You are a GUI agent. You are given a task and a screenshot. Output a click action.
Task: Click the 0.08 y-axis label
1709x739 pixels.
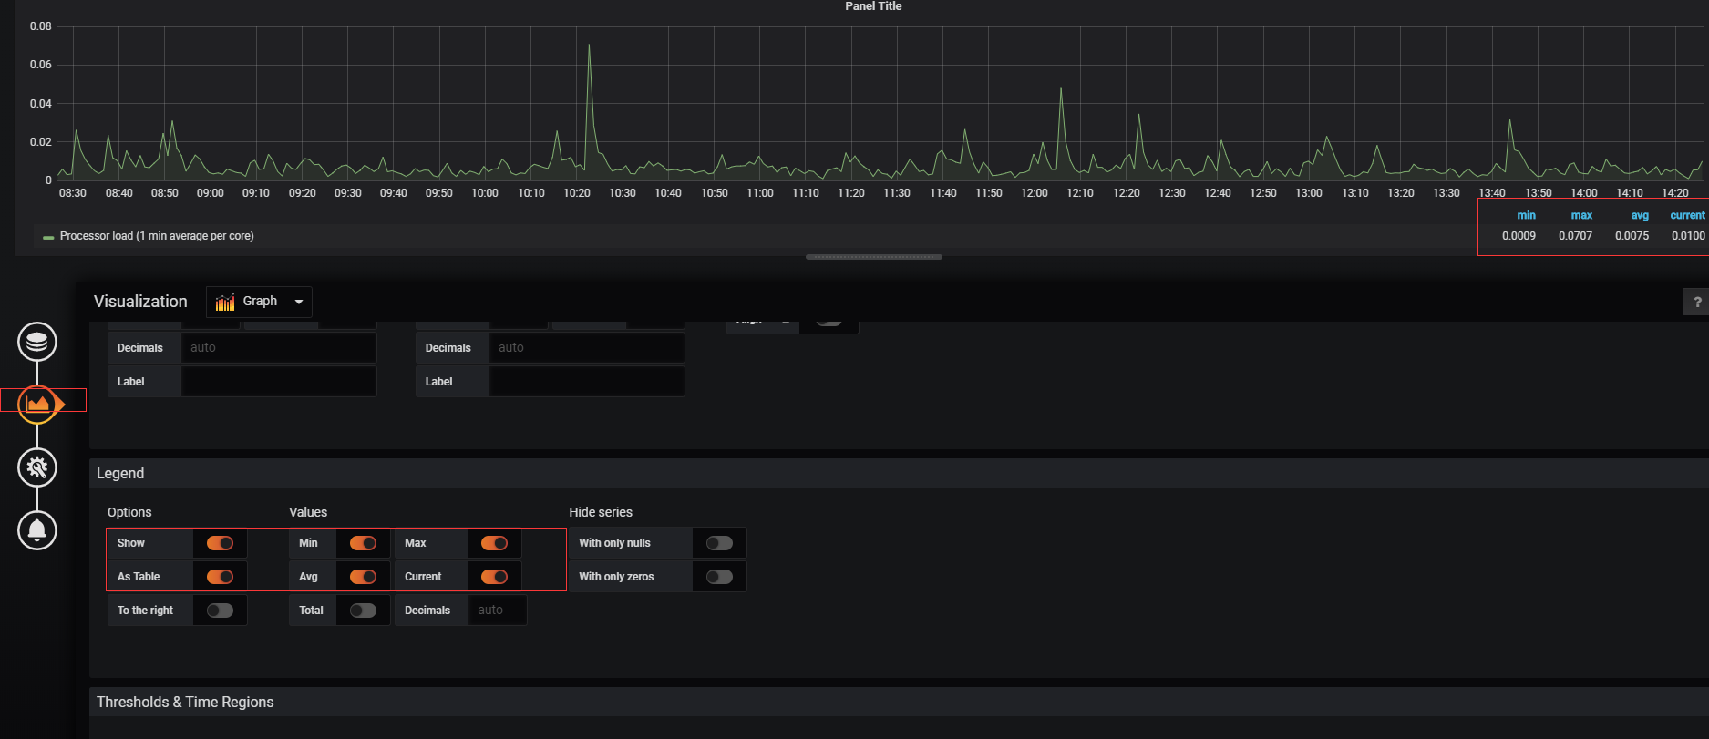pos(41,26)
